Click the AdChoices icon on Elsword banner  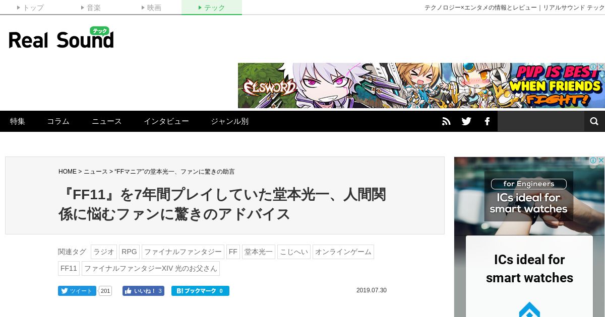pos(593,66)
